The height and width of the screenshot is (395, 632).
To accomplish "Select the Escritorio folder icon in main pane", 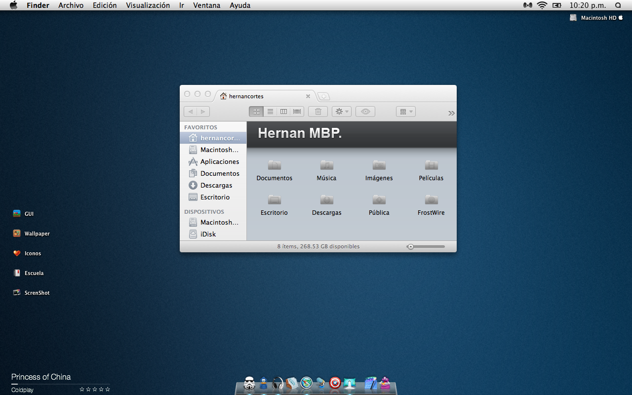I will tap(275, 199).
